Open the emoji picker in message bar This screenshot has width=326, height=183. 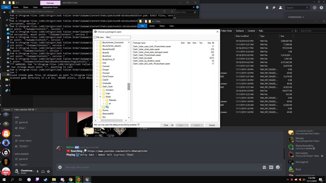278,167
